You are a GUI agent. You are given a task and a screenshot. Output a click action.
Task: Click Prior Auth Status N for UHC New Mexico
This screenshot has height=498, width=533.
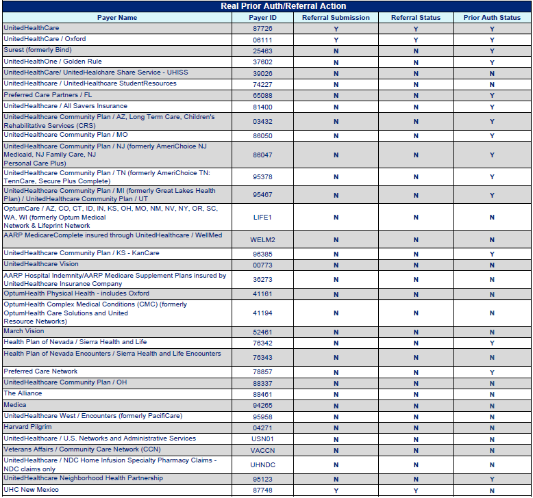coord(492,490)
